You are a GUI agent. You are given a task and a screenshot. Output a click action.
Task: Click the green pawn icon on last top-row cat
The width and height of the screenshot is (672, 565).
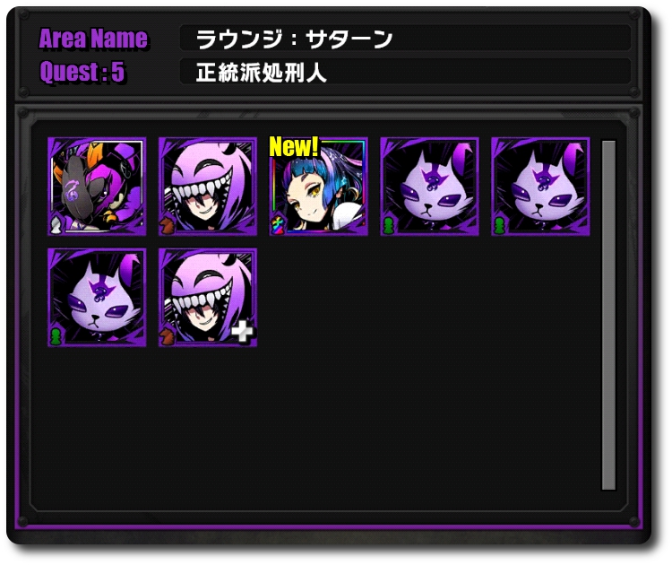click(499, 226)
